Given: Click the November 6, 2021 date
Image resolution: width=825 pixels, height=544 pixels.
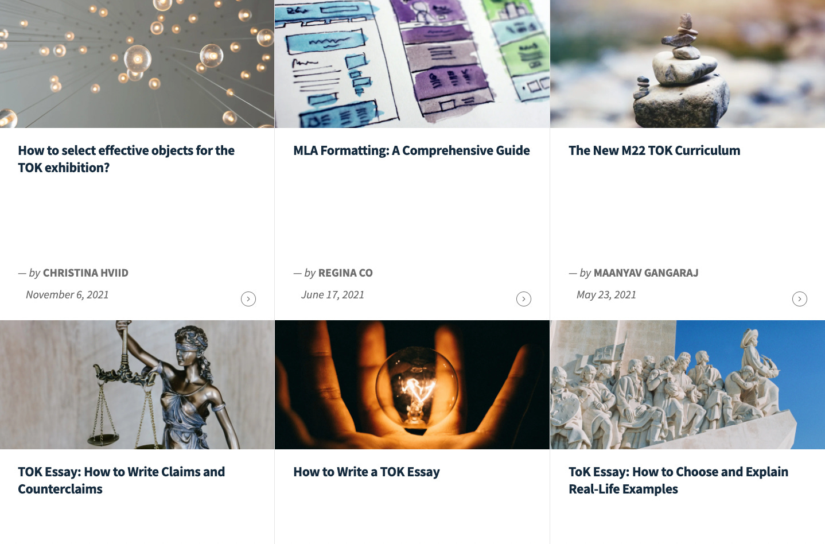Looking at the screenshot, I should click(67, 295).
